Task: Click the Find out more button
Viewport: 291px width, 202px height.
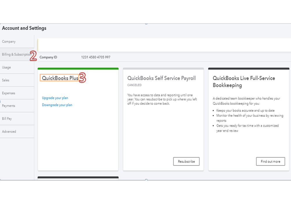Action: 270,161
